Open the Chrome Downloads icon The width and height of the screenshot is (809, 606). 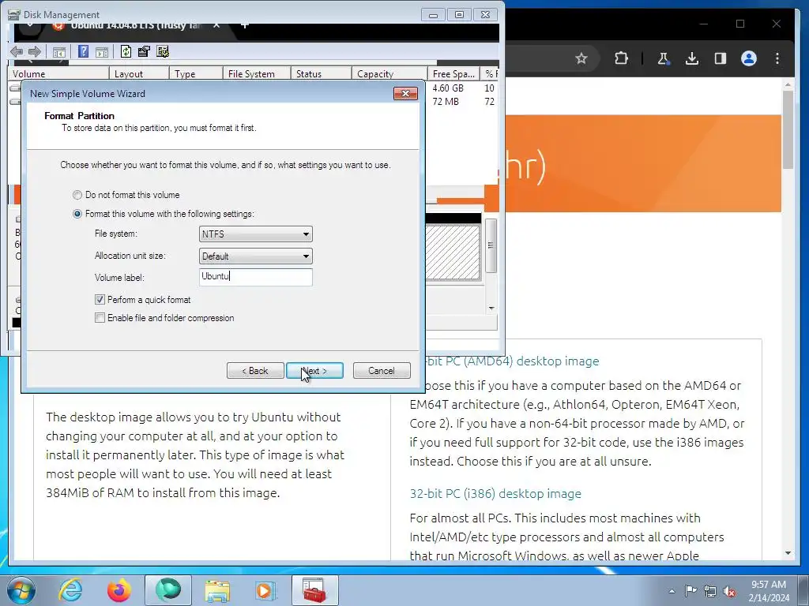[692, 58]
